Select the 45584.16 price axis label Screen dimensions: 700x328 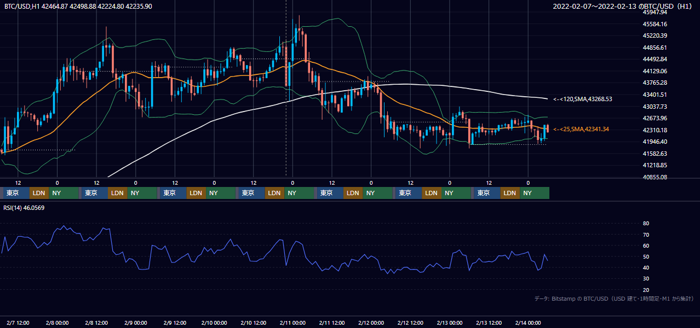coord(655,24)
